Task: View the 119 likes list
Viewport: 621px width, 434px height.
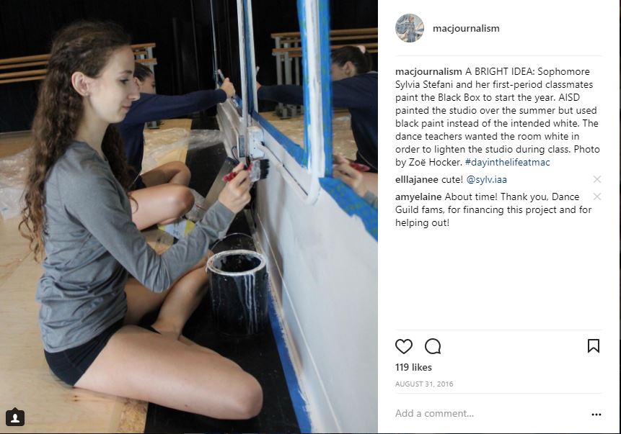Action: click(413, 367)
